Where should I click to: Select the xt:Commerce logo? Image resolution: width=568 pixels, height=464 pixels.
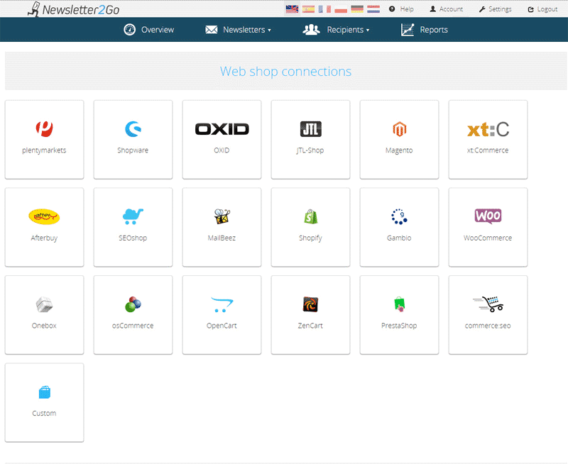point(488,129)
